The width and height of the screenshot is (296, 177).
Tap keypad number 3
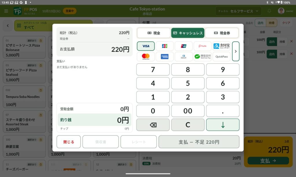point(223,97)
